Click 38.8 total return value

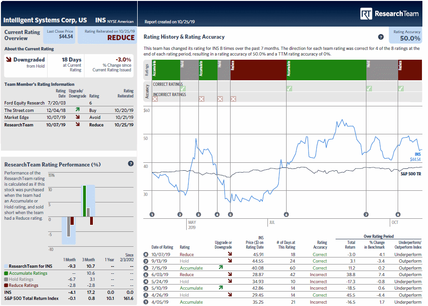[x=351, y=275]
